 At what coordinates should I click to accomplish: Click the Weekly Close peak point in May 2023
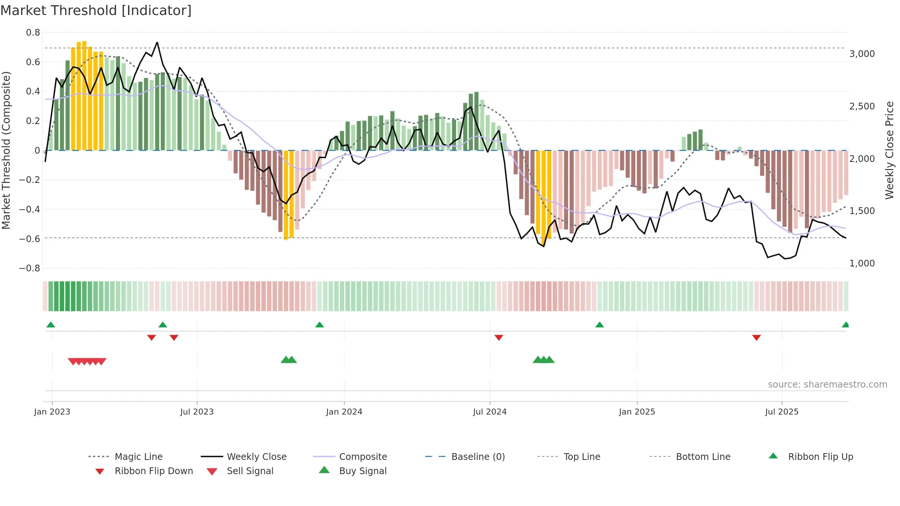tap(157, 42)
